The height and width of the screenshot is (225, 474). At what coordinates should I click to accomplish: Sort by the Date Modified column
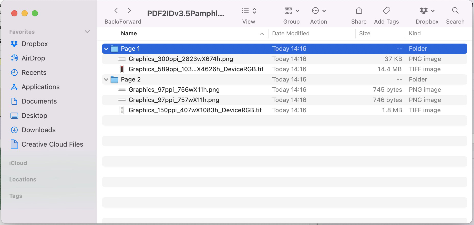291,34
